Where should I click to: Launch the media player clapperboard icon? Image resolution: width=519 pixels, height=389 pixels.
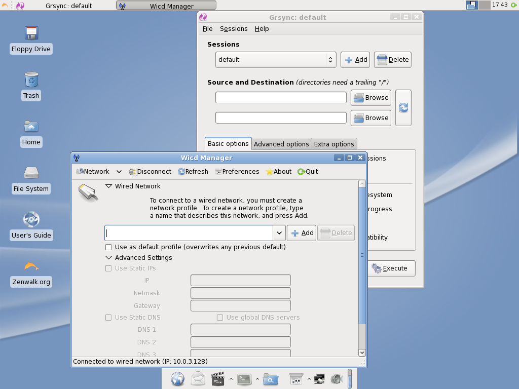(x=218, y=379)
